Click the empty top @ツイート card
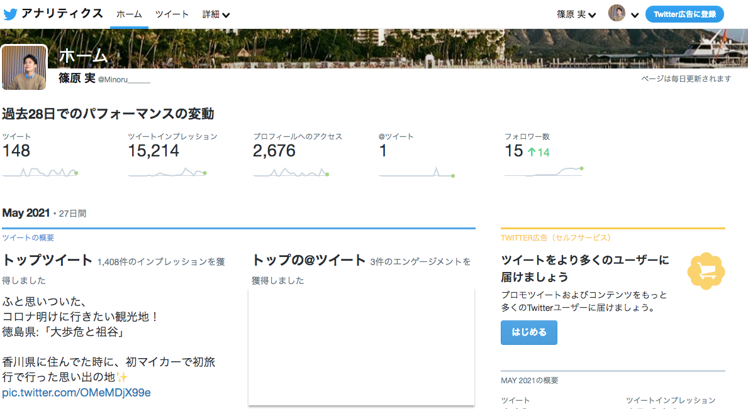 coord(361,346)
